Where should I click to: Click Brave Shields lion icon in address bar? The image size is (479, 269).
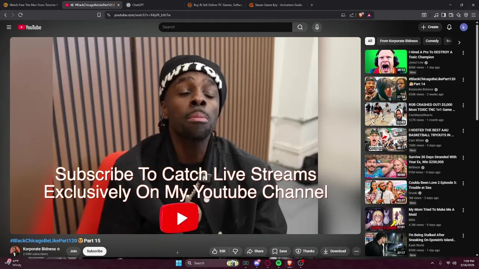click(361, 15)
